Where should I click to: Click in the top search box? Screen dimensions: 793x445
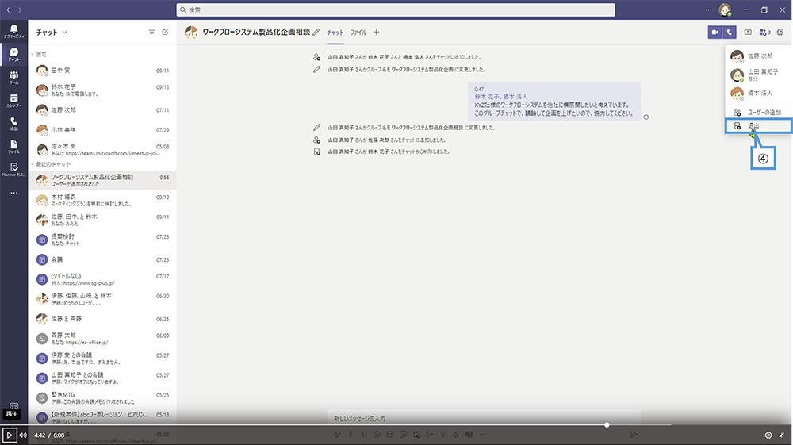click(x=396, y=10)
